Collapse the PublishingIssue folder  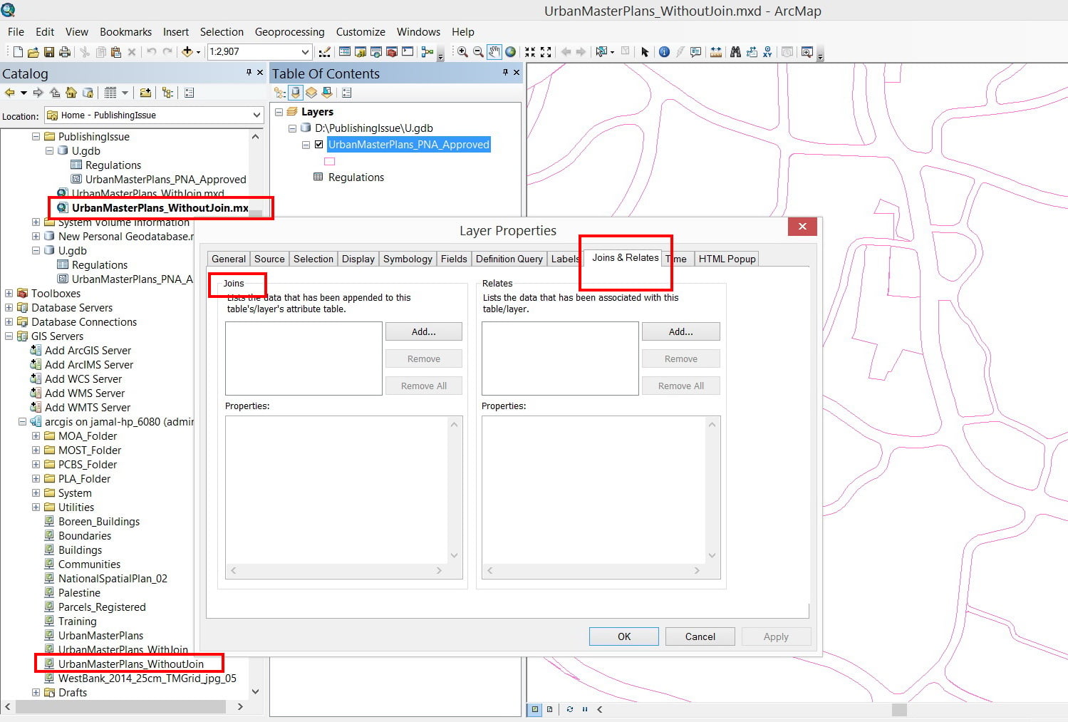tap(36, 137)
